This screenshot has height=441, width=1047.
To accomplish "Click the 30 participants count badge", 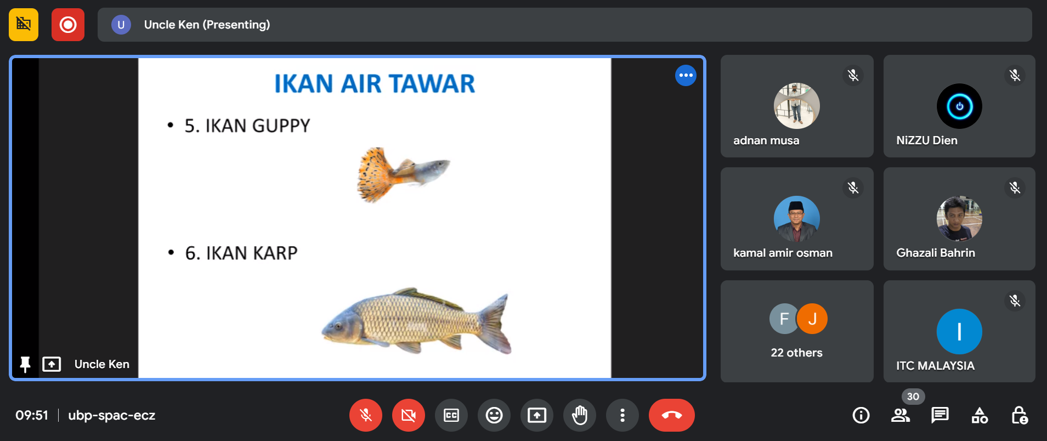I will tap(913, 397).
